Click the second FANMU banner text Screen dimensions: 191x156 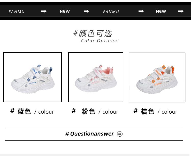(111, 12)
